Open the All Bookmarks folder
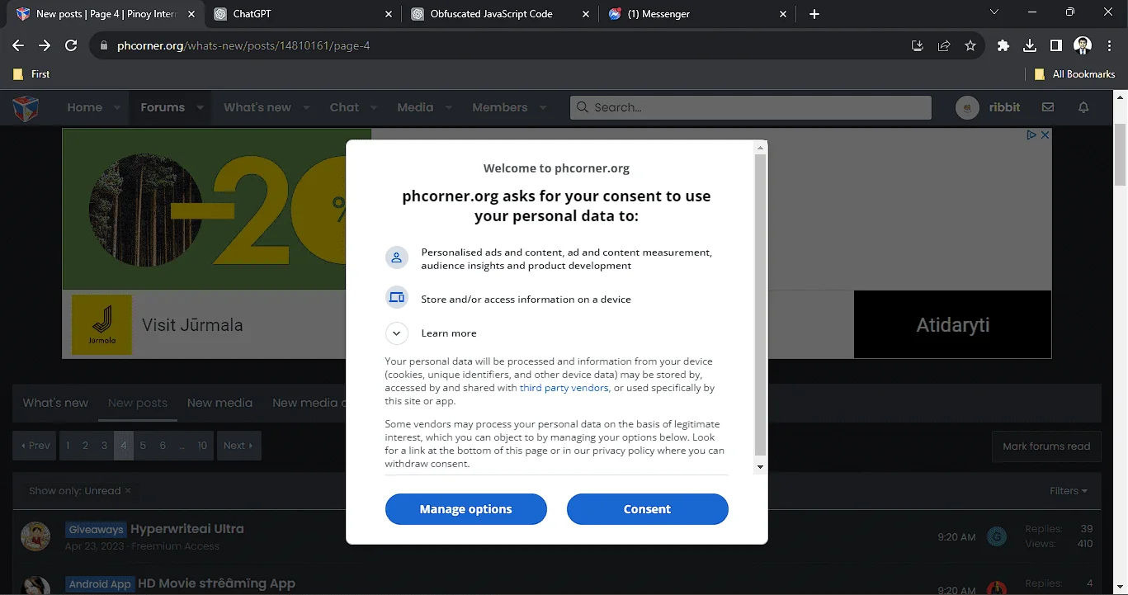Image resolution: width=1128 pixels, height=595 pixels. 1074,74
